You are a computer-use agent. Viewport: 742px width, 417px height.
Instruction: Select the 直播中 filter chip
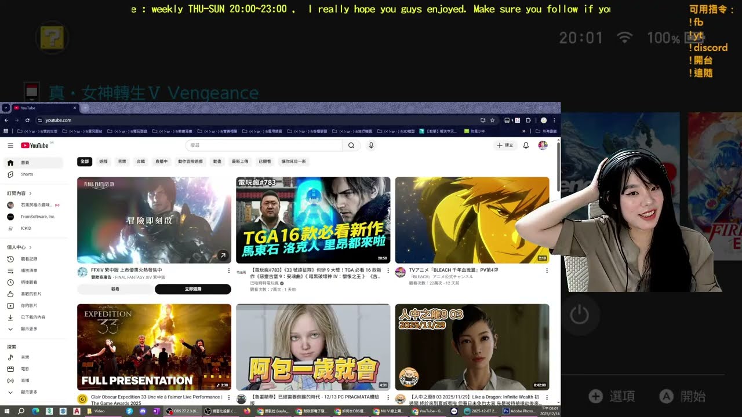click(x=161, y=162)
